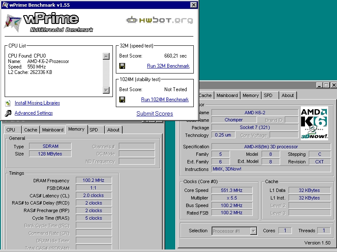This screenshot has width=337, height=252.
Task: Select Memory tab in left CPU-Z window
Action: pyautogui.click(x=76, y=129)
